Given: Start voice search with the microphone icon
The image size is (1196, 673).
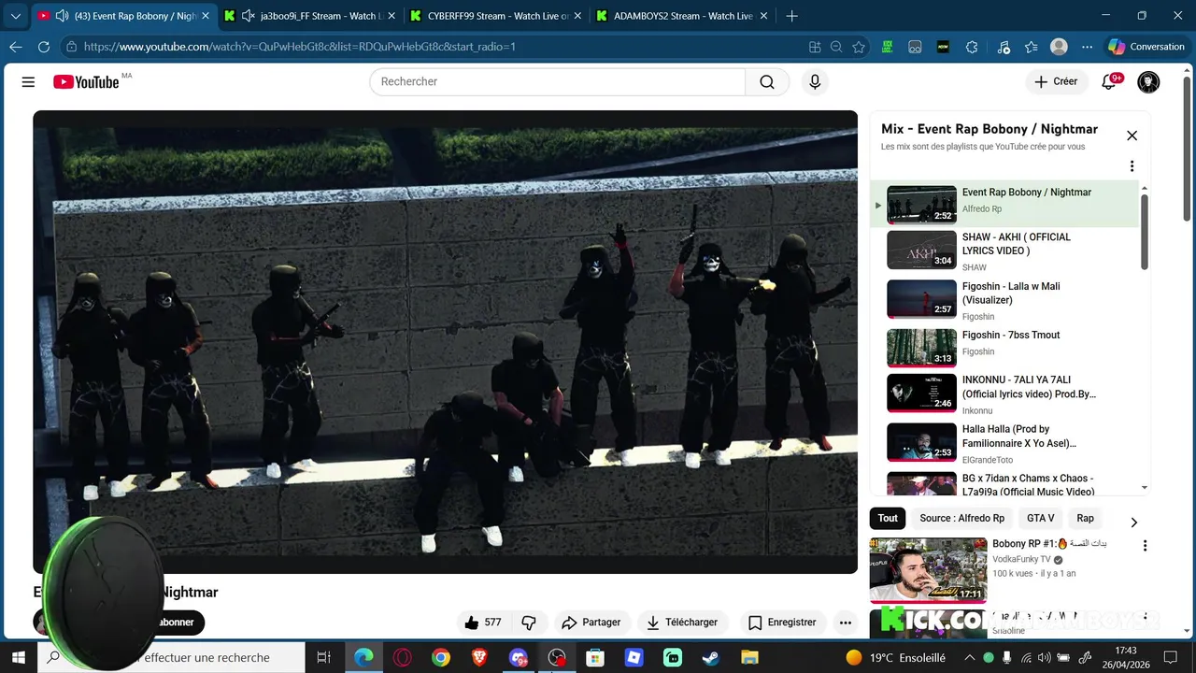Looking at the screenshot, I should 815,82.
